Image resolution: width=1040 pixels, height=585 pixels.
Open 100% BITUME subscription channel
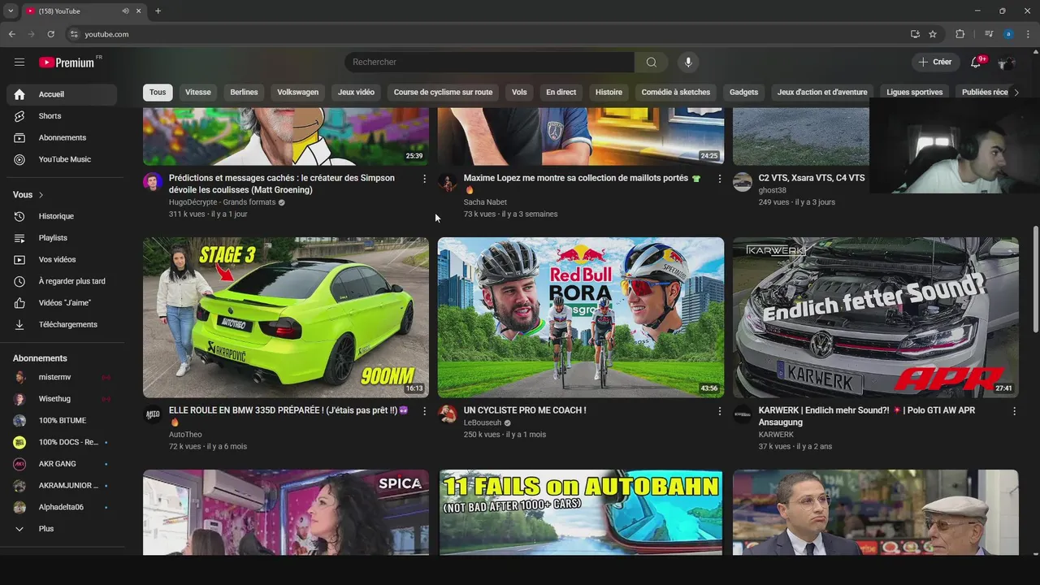pyautogui.click(x=62, y=421)
